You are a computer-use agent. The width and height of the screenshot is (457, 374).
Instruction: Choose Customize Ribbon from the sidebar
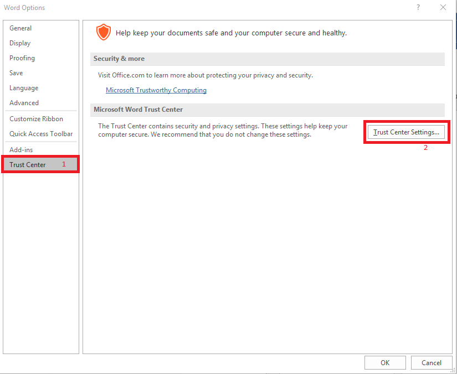coord(36,119)
